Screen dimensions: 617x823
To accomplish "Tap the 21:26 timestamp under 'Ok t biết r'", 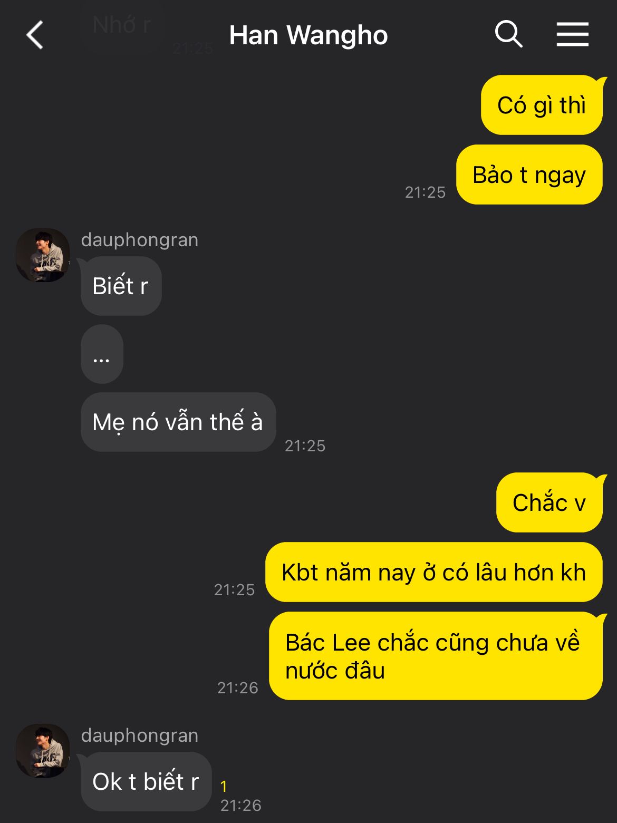I will (x=241, y=806).
